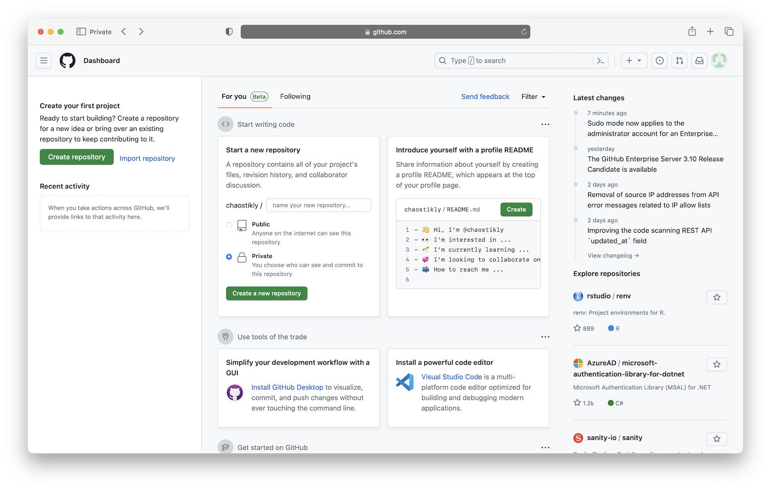Click the GitHub Octocat logo
Image resolution: width=771 pixels, height=490 pixels.
[x=68, y=61]
